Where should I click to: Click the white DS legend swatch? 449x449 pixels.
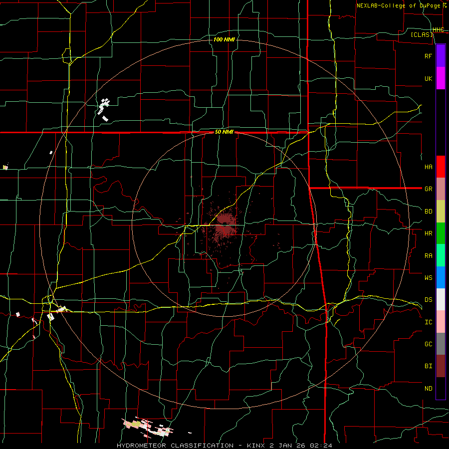pyautogui.click(x=441, y=299)
